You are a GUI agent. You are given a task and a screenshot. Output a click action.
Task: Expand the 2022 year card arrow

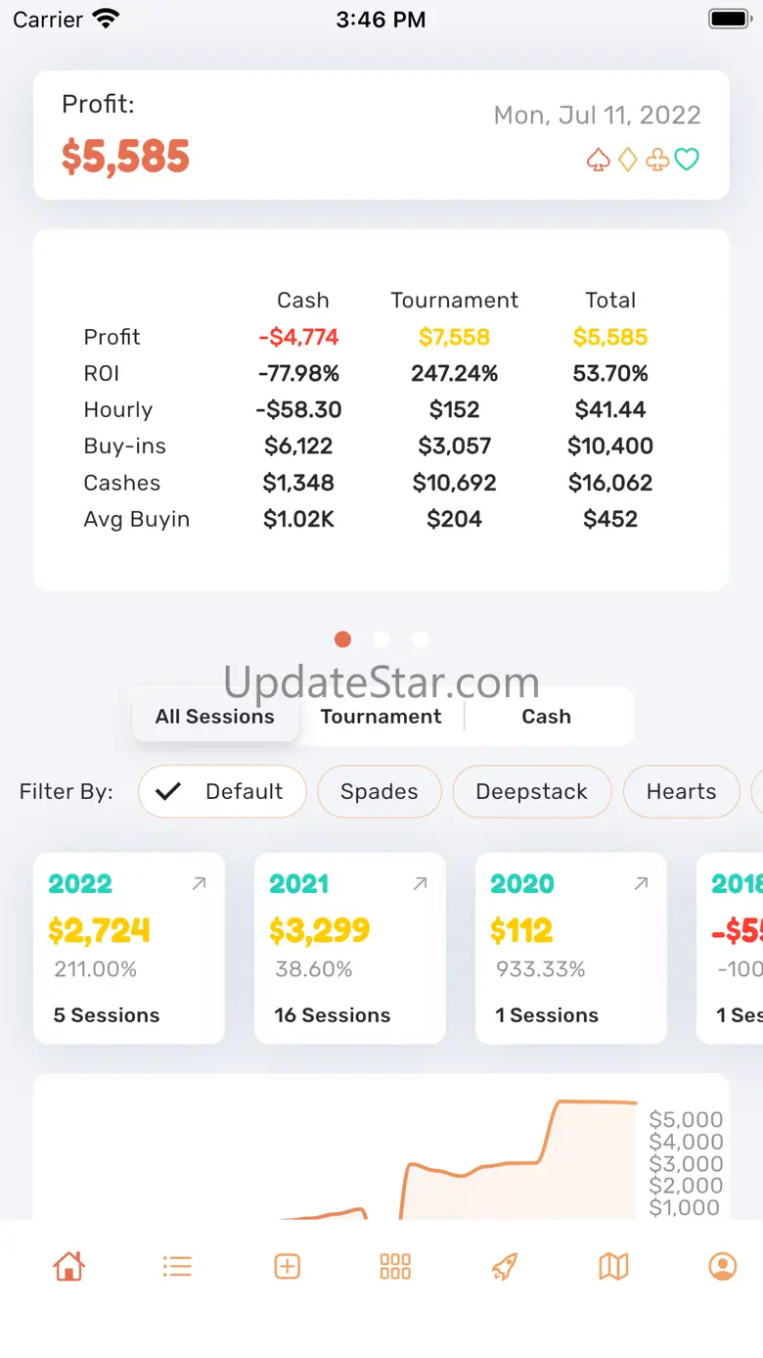coord(199,884)
